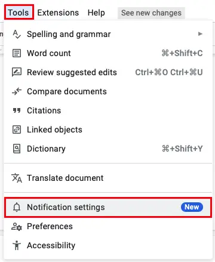This screenshot has height=262, width=215.
Task: Click the Preferences person-gear icon
Action: click(17, 227)
